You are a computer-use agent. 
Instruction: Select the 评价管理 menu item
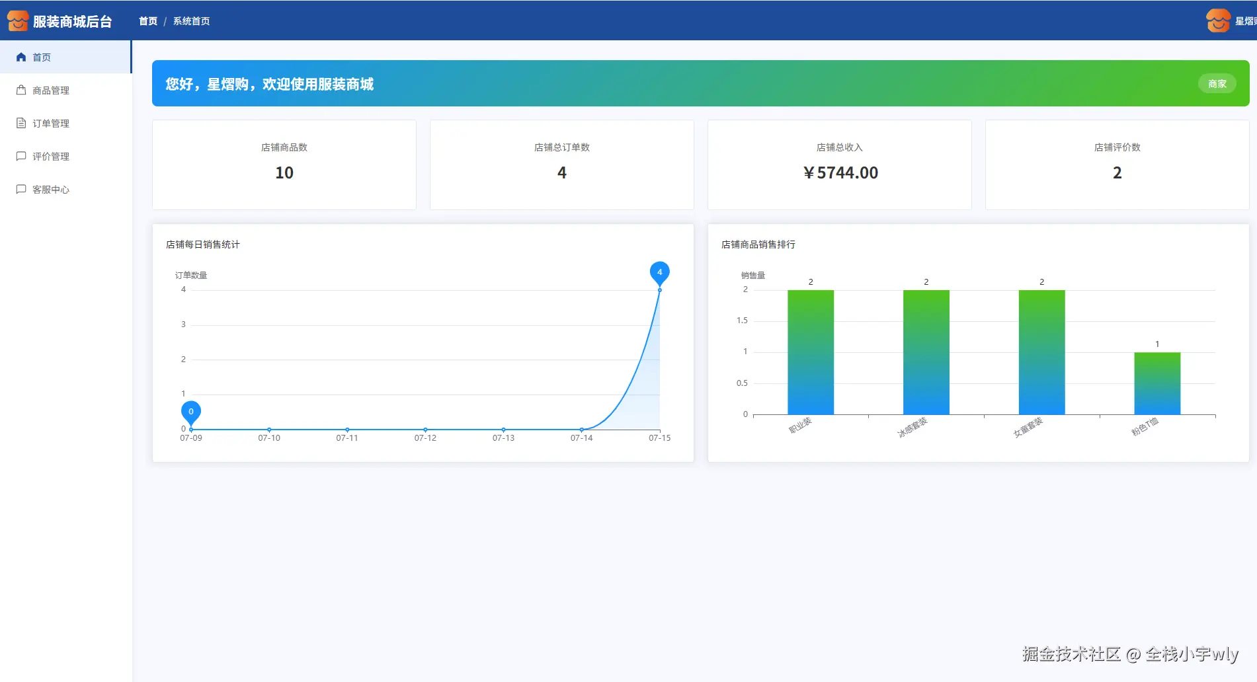[65, 157]
